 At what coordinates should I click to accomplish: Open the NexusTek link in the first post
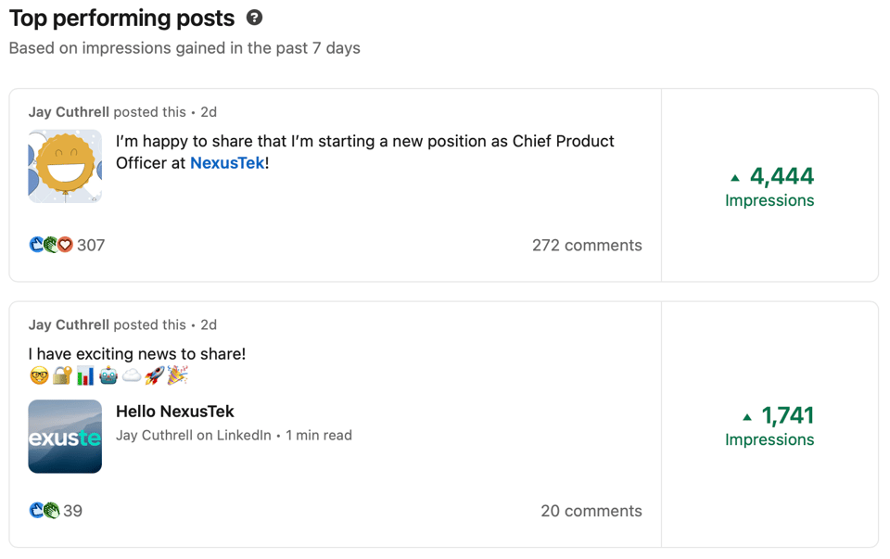pyautogui.click(x=226, y=161)
